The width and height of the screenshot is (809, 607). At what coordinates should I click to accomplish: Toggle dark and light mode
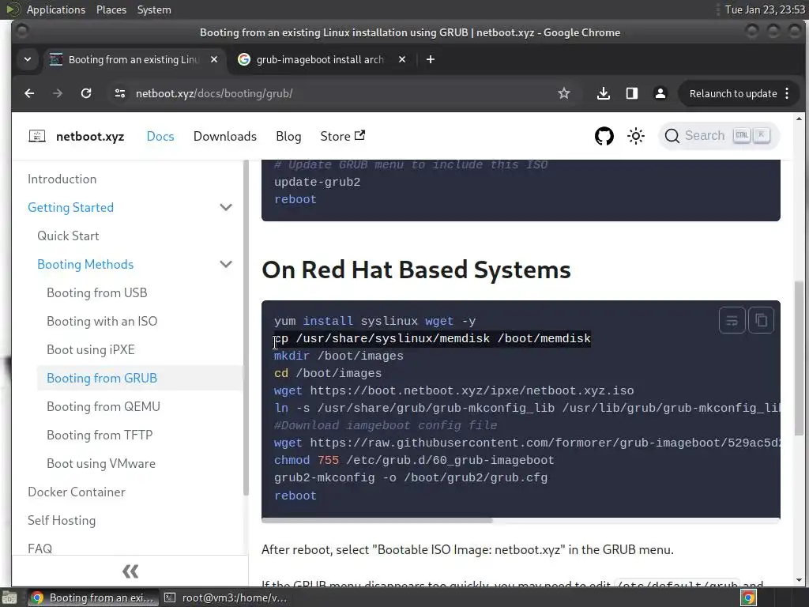636,136
